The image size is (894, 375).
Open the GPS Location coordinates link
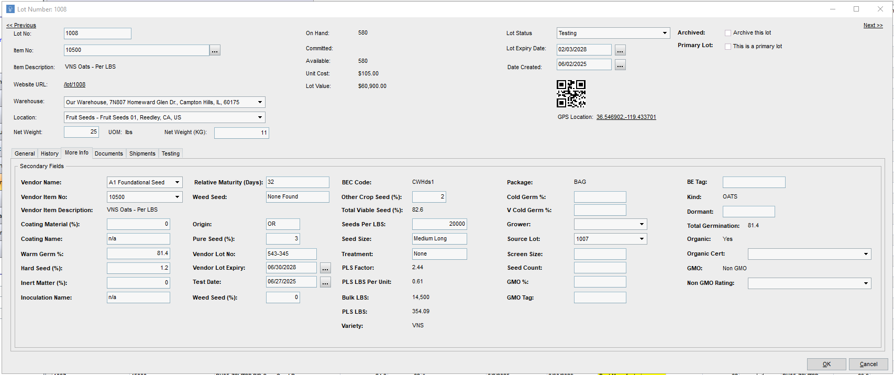point(626,117)
